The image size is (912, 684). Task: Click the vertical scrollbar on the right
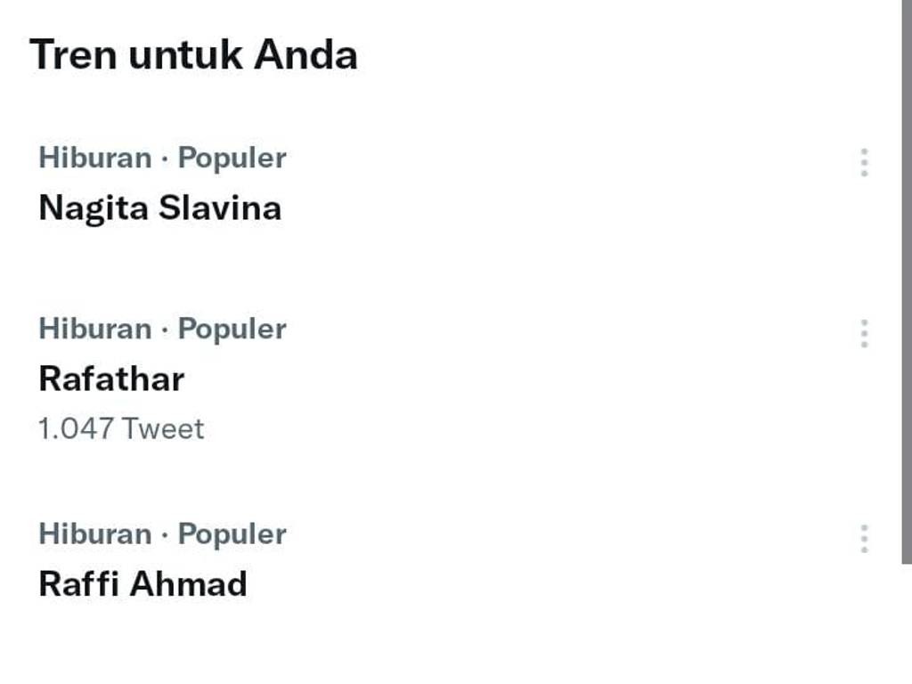pyautogui.click(x=907, y=267)
